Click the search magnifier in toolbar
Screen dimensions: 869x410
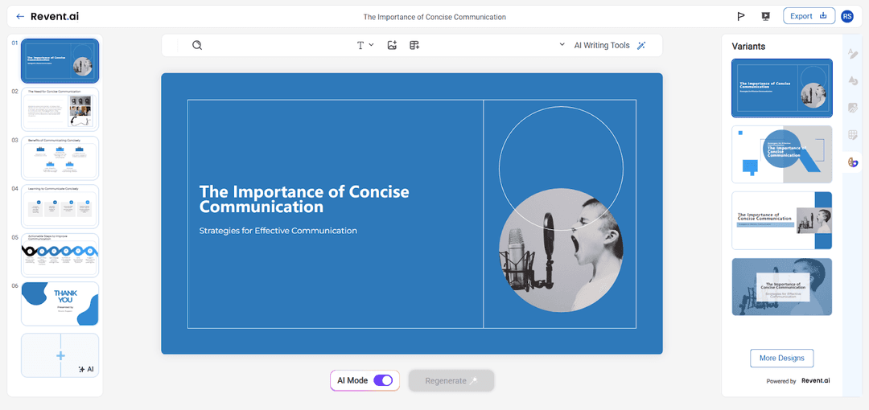[197, 46]
